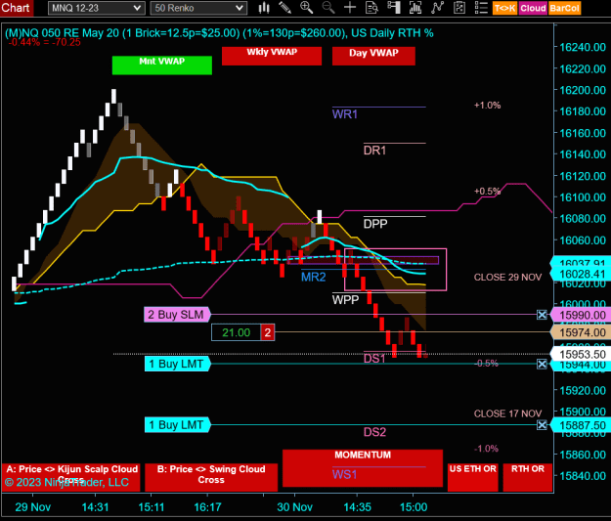Click the zoom out magnifier icon
The height and width of the screenshot is (521, 611).
pos(328,8)
